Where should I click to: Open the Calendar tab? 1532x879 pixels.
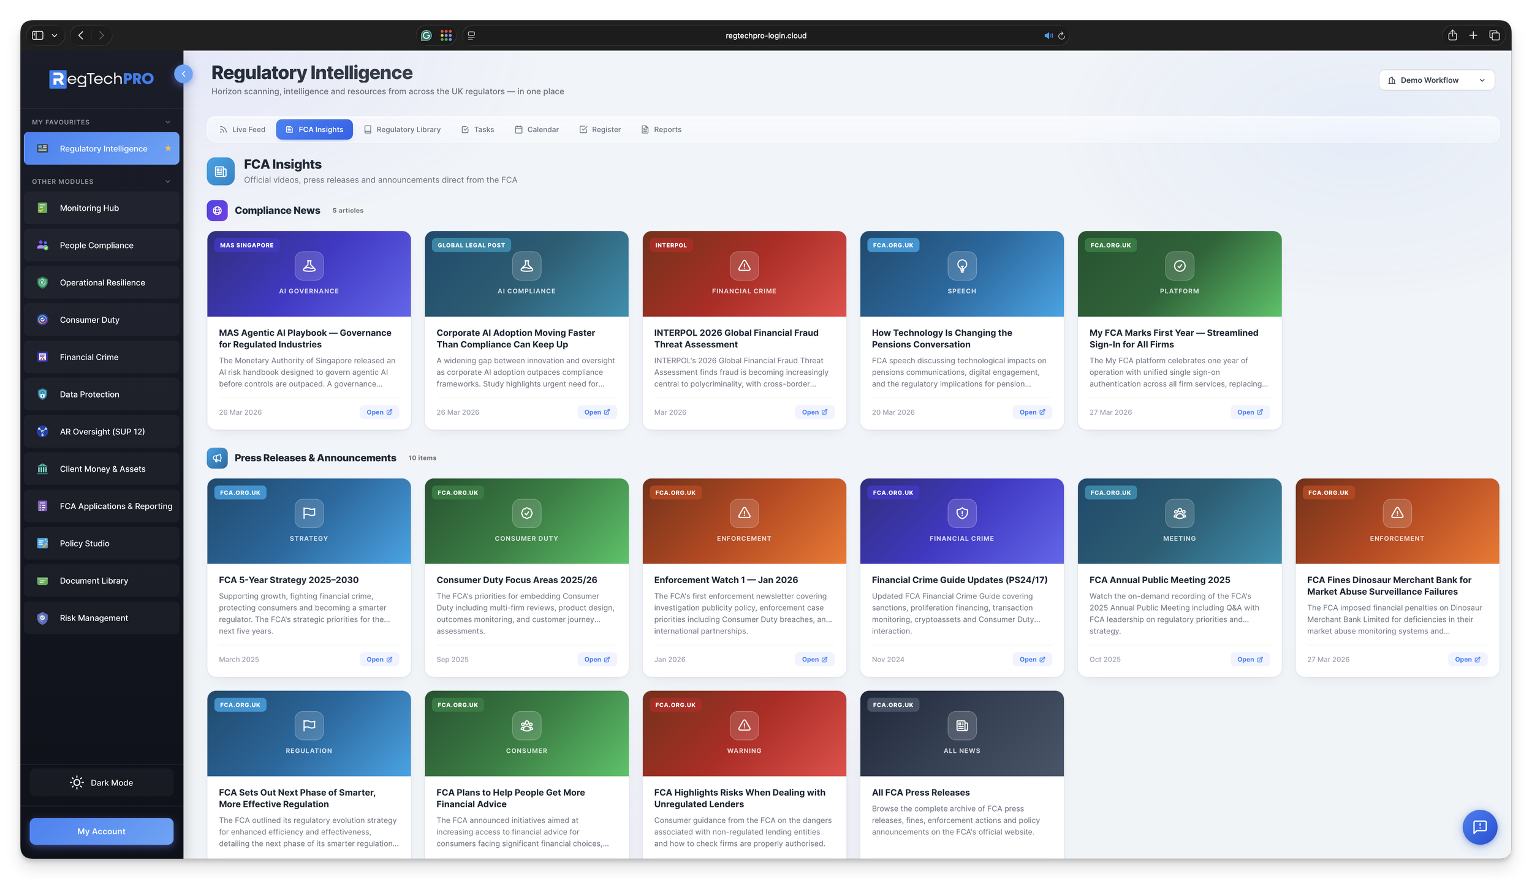pyautogui.click(x=537, y=130)
